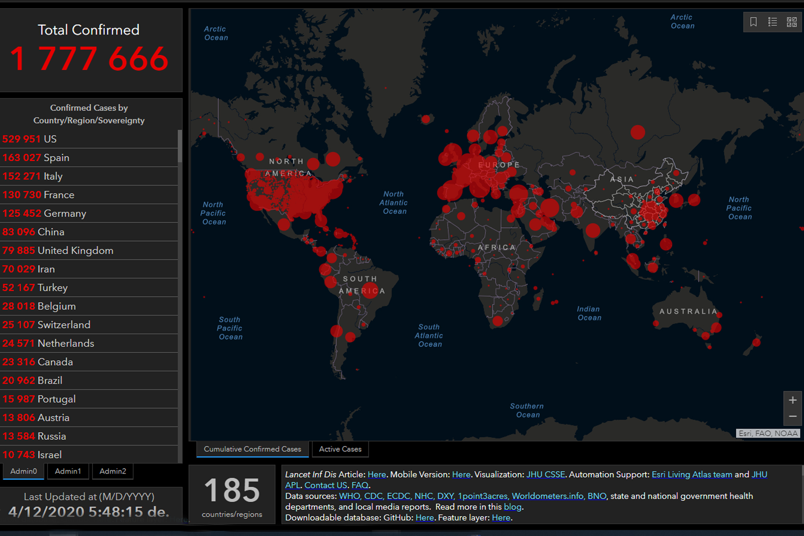Switch country list to Admin1 level
This screenshot has height=536, width=804.
[68, 471]
